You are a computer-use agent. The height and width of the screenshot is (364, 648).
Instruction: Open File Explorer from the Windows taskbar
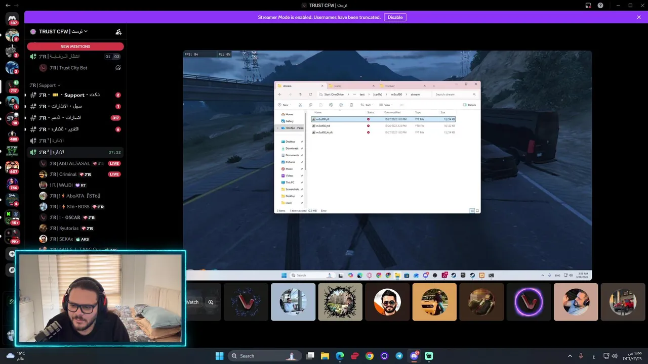(325, 356)
